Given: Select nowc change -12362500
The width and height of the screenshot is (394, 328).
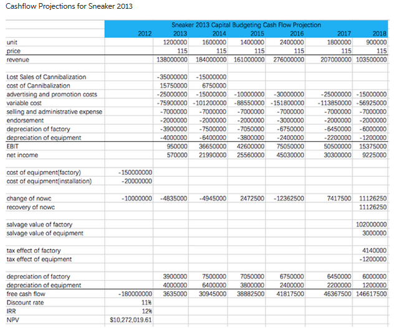Looking at the screenshot, I should point(289,199).
